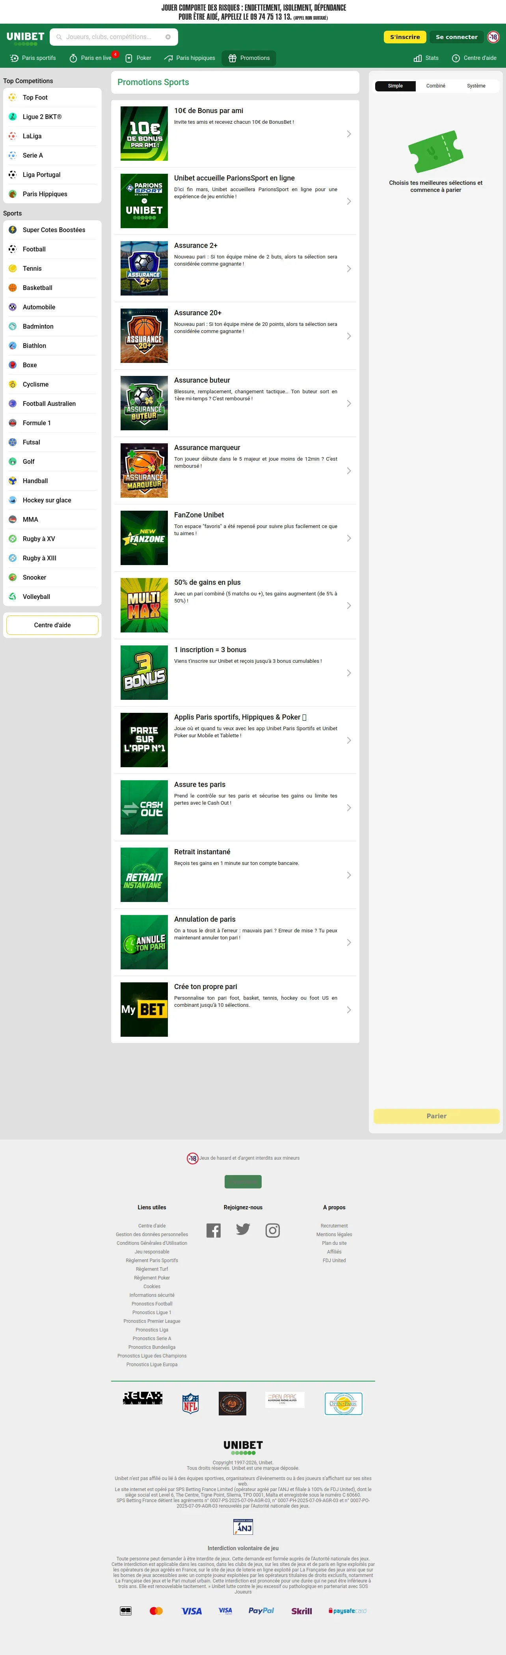Expand the Retrait instantané chevron
Image resolution: width=506 pixels, height=1655 pixels.
(349, 875)
